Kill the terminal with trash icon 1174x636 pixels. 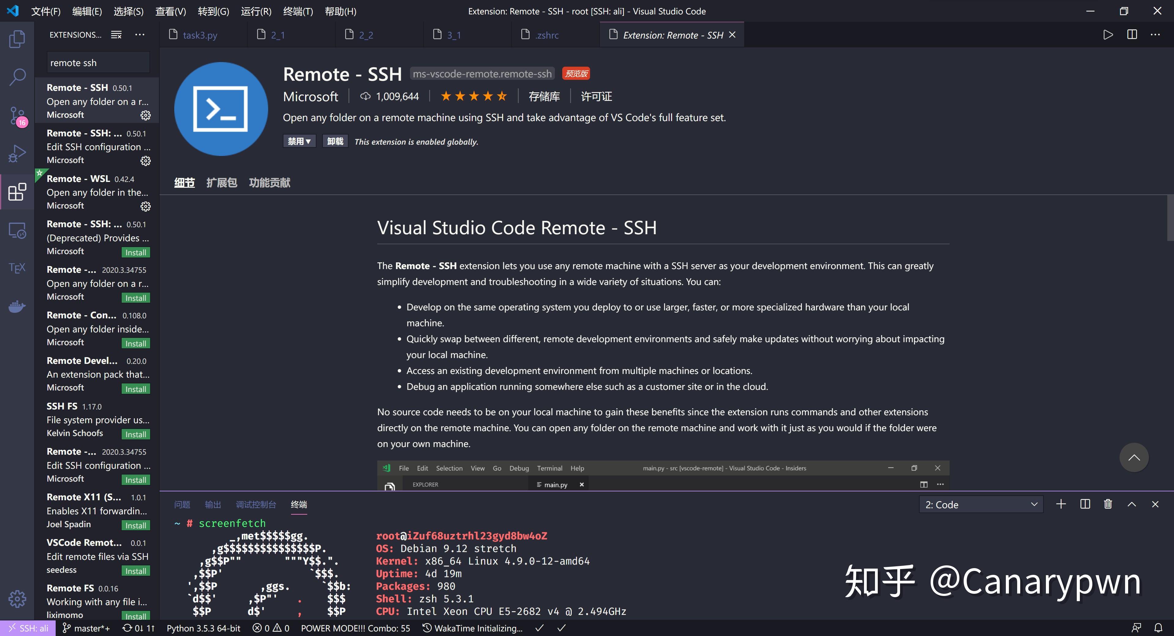pyautogui.click(x=1108, y=504)
